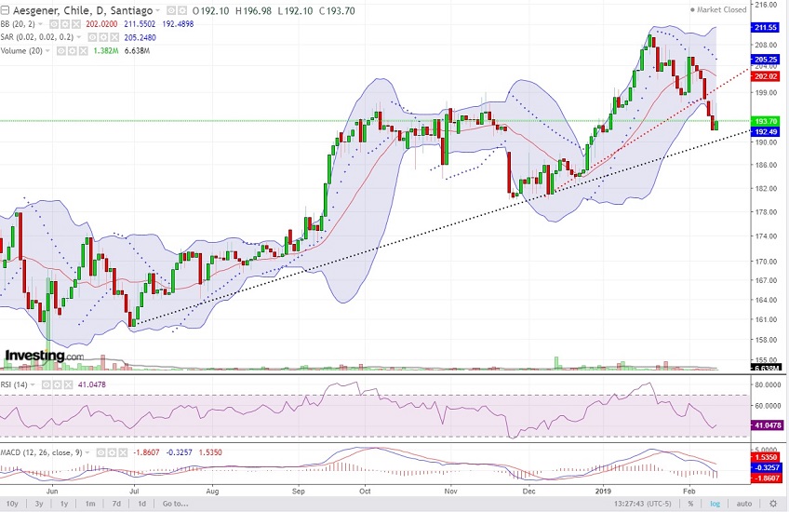Click RSI value 41.0478 in legend
This screenshot has width=789, height=512.
coord(92,384)
